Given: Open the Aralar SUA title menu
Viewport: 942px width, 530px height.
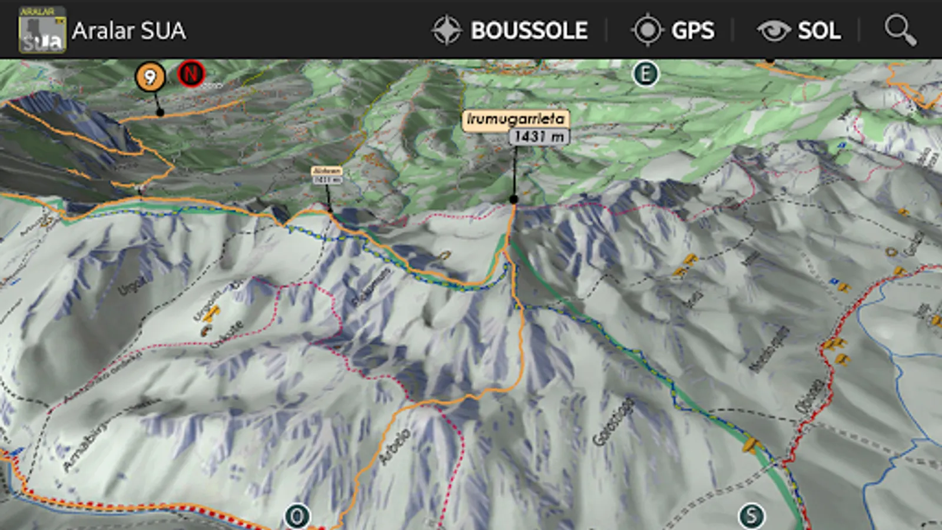Looking at the screenshot, I should [x=129, y=31].
